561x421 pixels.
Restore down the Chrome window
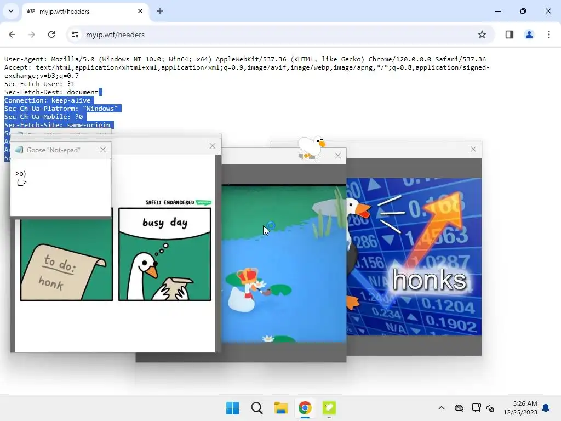pyautogui.click(x=523, y=11)
